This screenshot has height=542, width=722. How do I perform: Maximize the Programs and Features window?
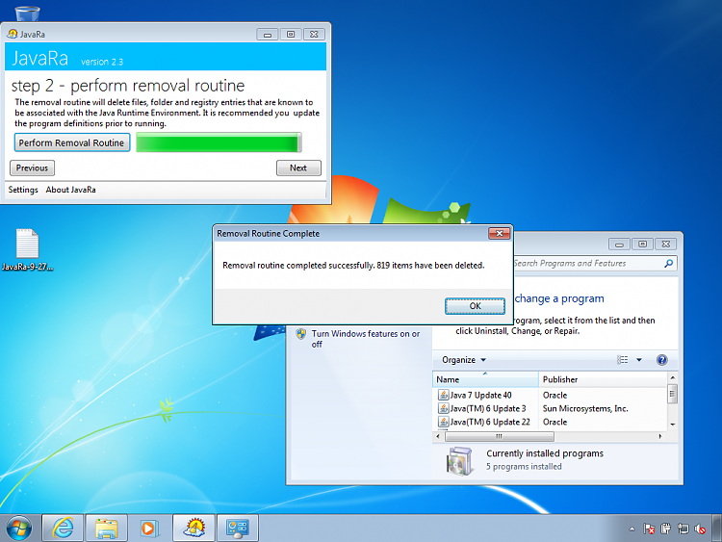pyautogui.click(x=643, y=245)
